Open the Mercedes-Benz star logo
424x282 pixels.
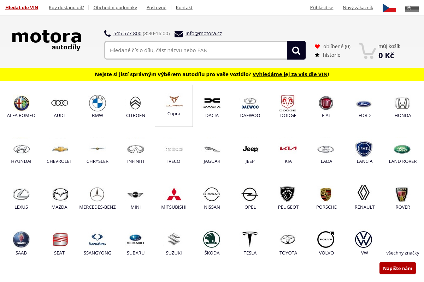pos(97,194)
